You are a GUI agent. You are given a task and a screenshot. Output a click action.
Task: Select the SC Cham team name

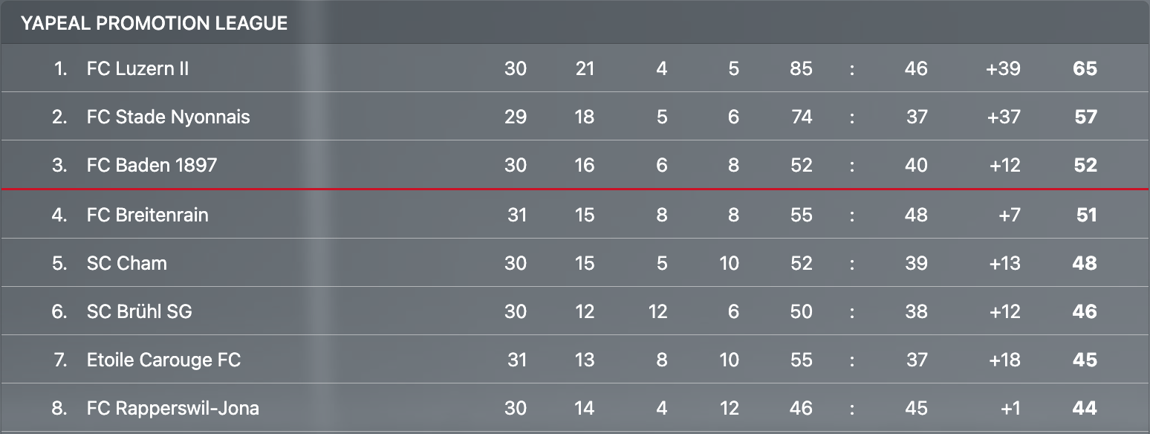[x=126, y=263]
